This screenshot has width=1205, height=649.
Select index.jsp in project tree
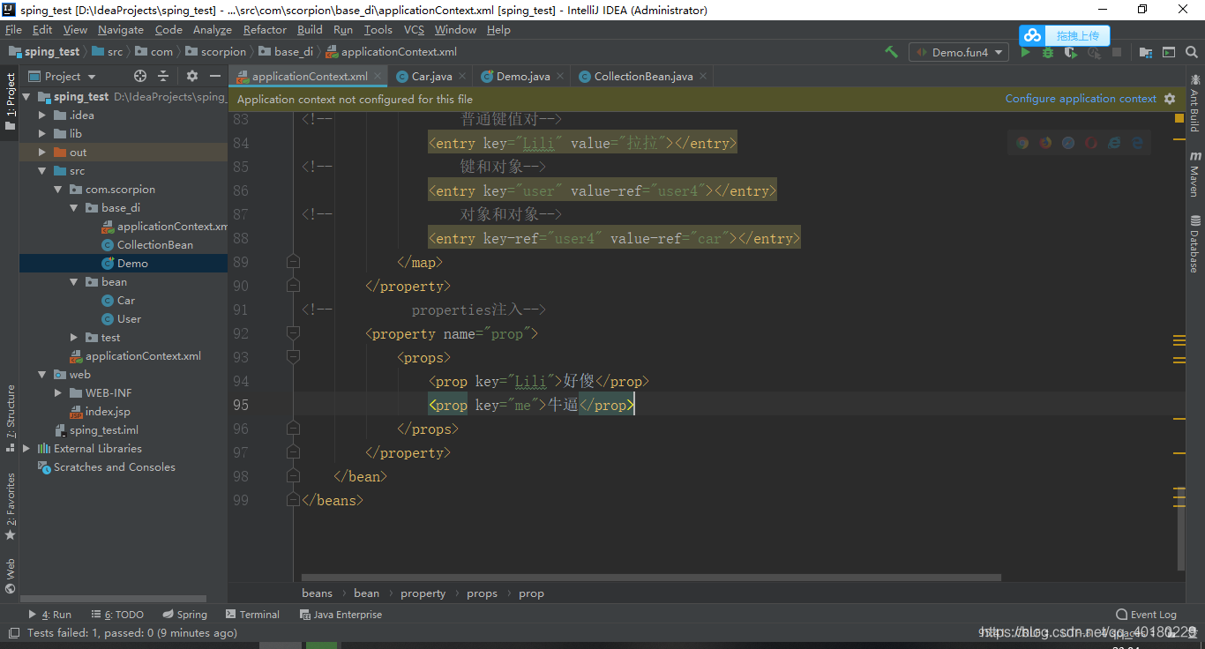point(108,411)
